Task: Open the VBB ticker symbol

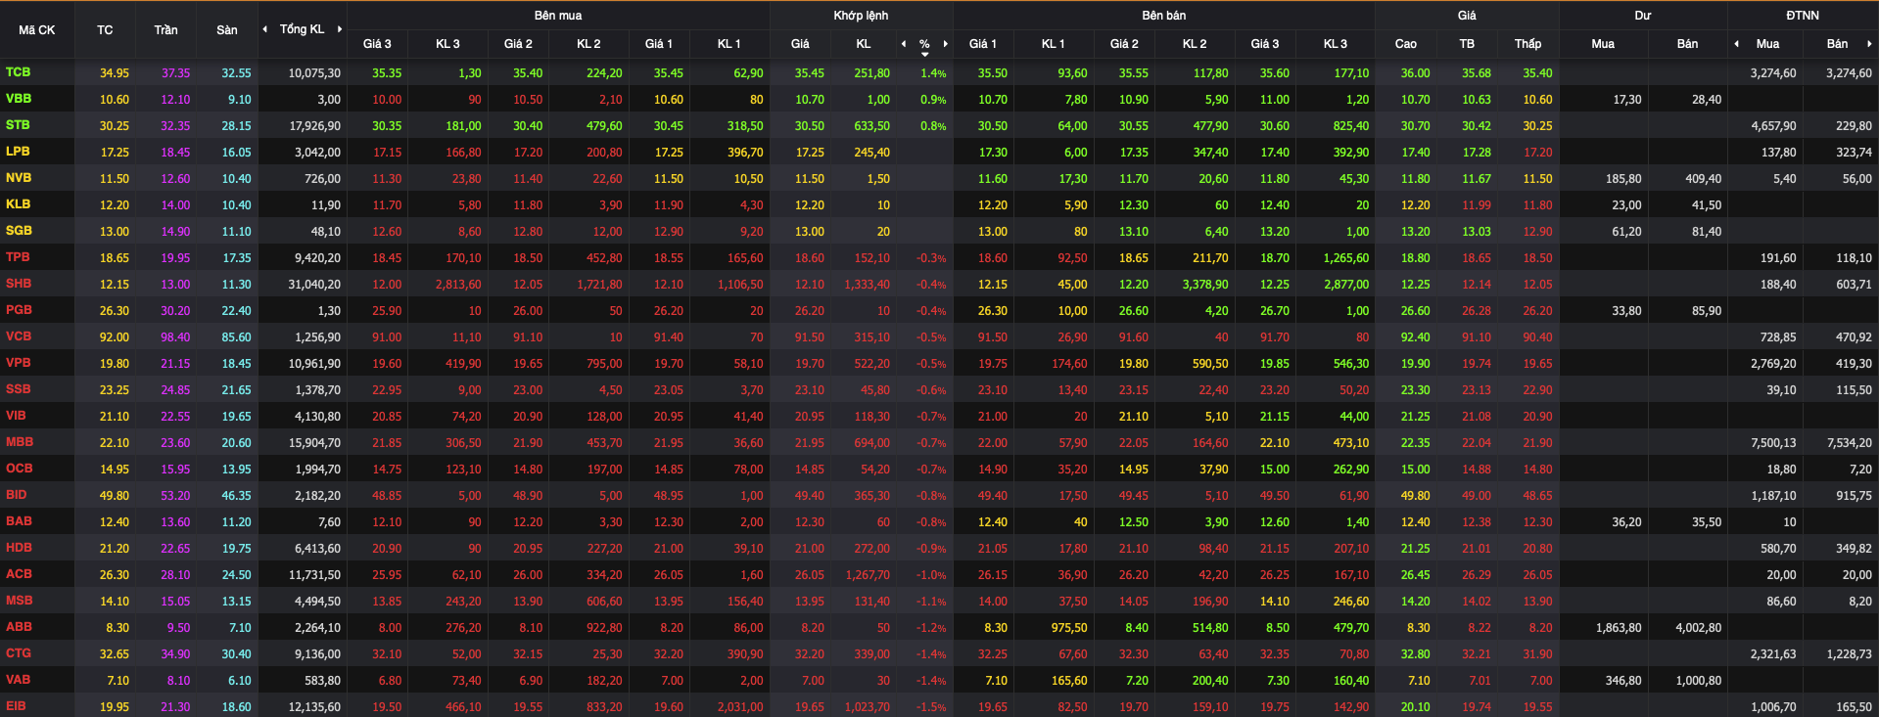Action: click(x=19, y=99)
